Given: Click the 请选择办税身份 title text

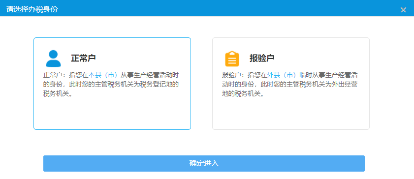Looking at the screenshot, I should (x=32, y=9).
